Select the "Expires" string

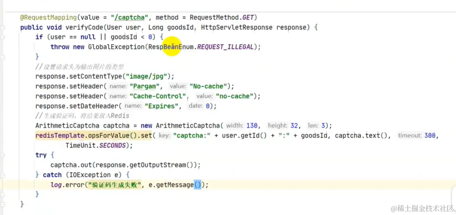[x=162, y=106]
